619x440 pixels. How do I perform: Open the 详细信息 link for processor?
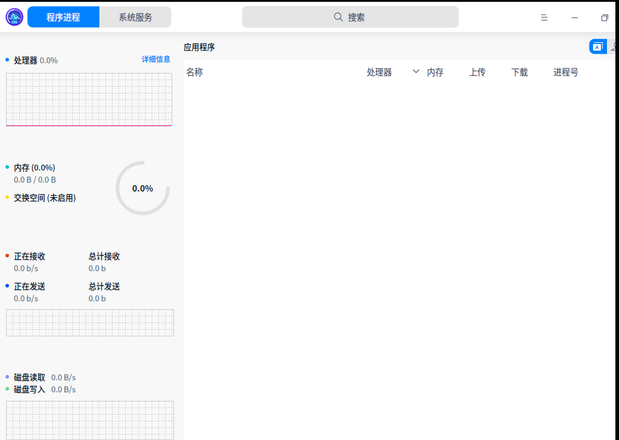[156, 59]
